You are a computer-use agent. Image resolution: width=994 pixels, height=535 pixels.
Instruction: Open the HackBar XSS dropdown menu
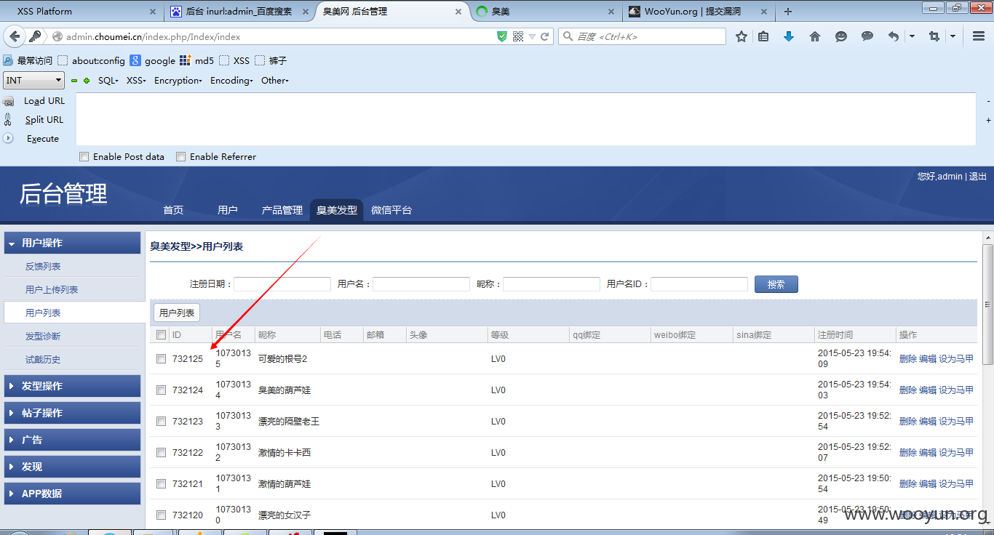[137, 81]
